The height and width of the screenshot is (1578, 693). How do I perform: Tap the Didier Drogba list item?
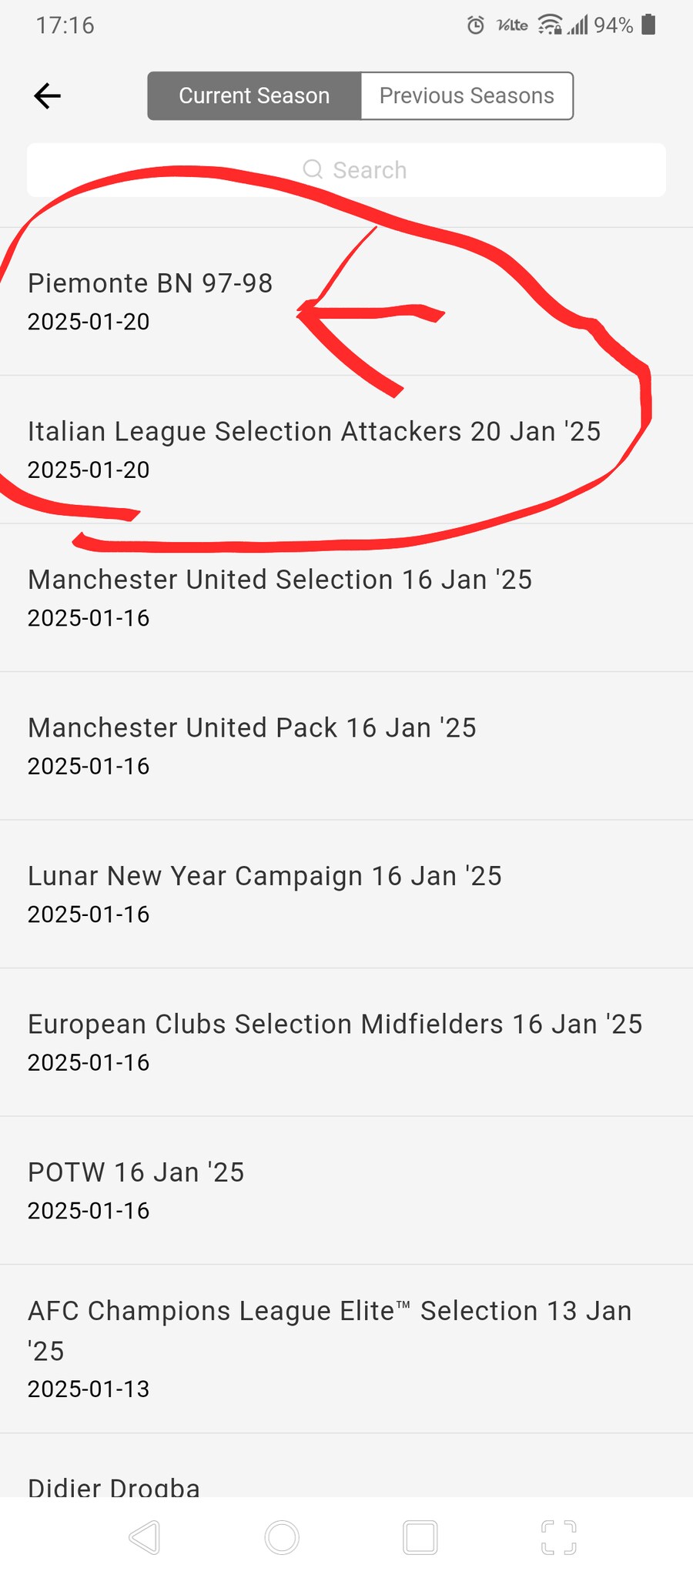[x=114, y=1484]
